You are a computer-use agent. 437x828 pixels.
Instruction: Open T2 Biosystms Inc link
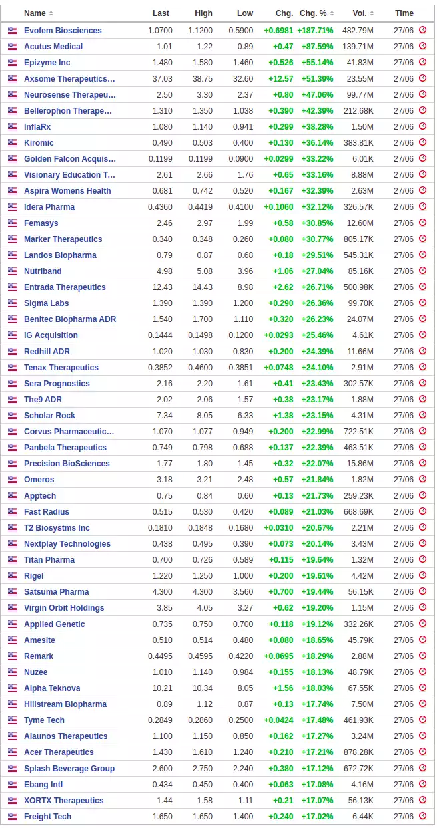(57, 528)
